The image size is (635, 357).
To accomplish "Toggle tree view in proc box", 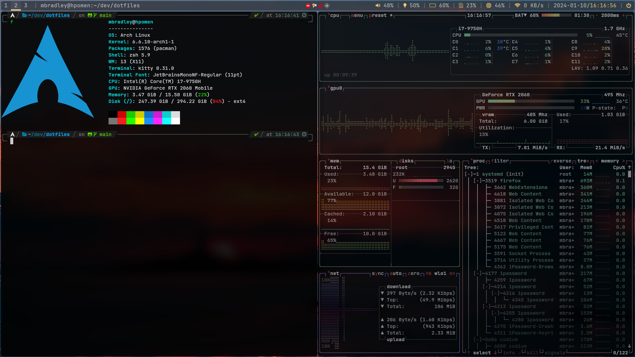I will (x=583, y=161).
